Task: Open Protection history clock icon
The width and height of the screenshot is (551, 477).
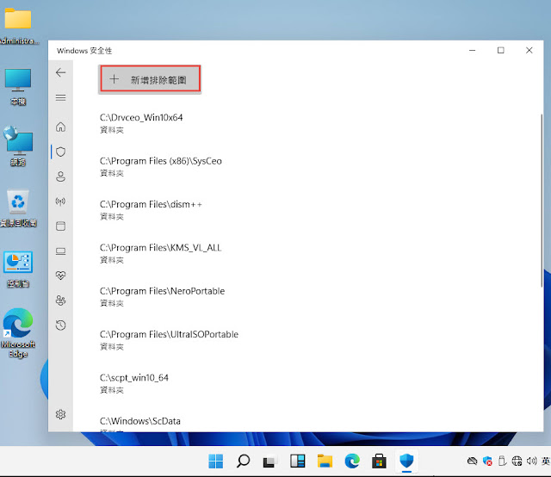Action: click(x=61, y=325)
